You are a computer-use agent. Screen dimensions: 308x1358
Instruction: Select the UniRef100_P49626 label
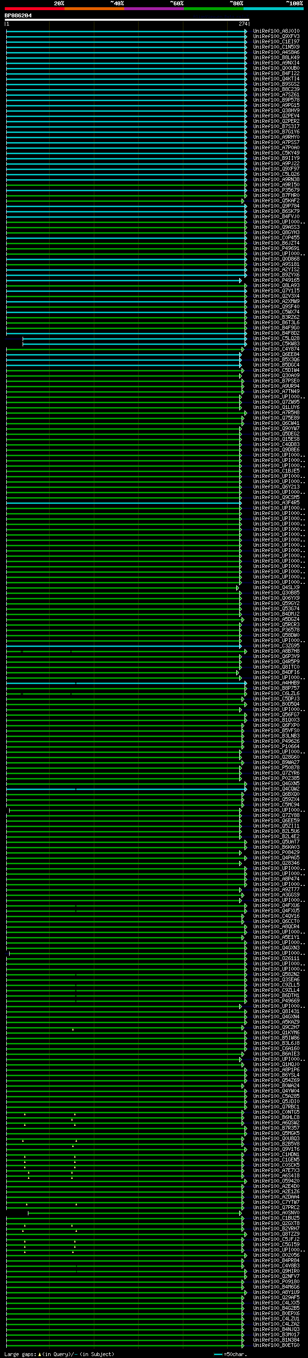click(276, 741)
